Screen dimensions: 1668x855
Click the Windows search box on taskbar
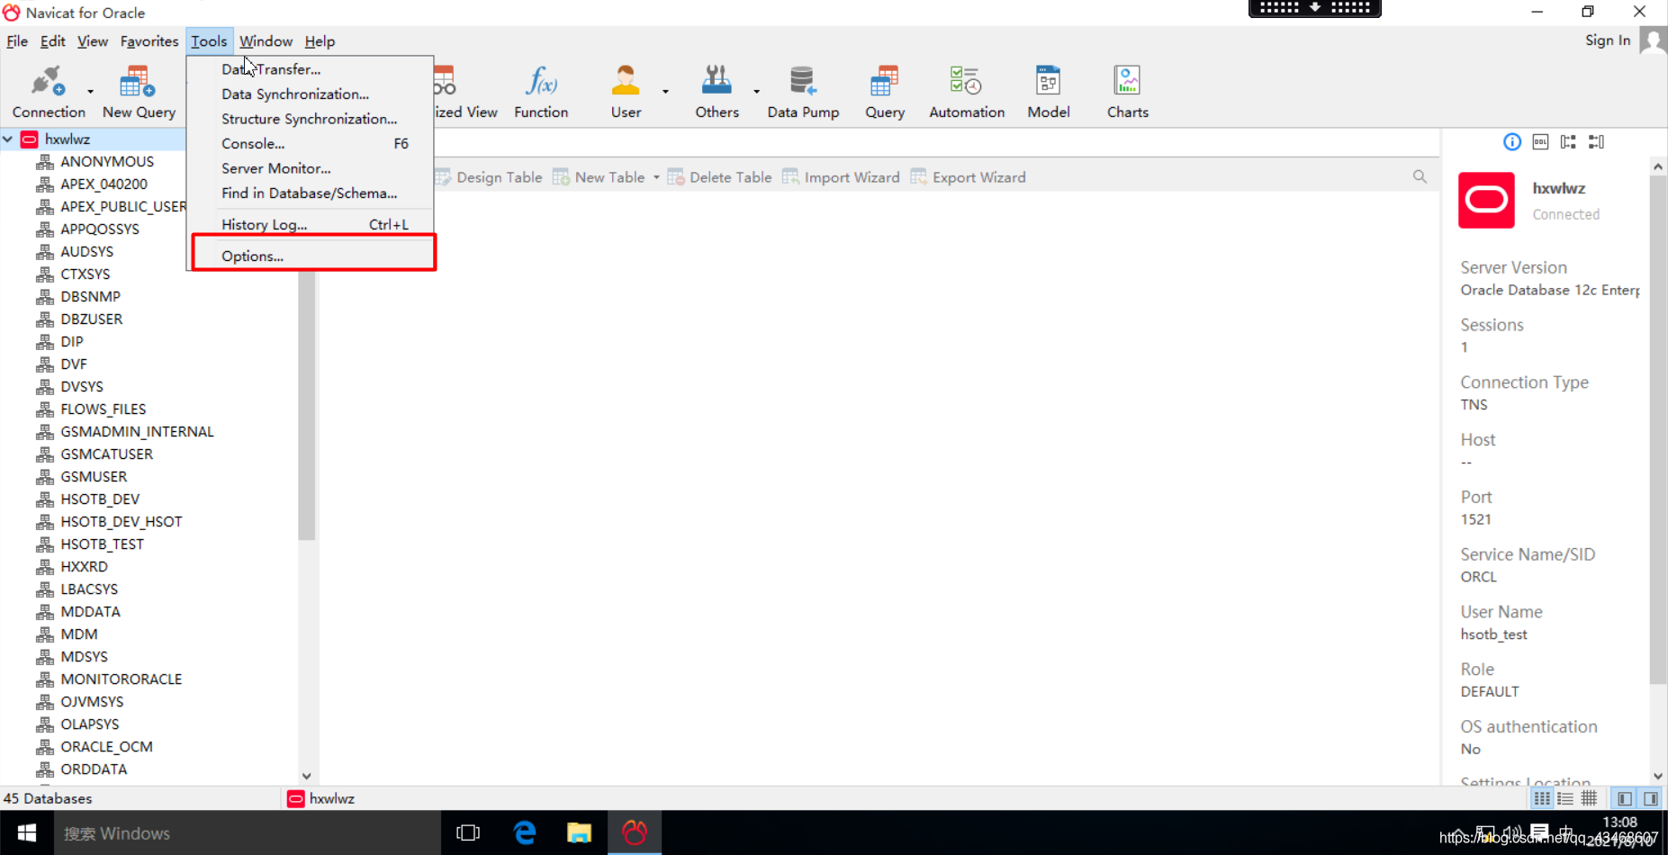click(x=248, y=833)
